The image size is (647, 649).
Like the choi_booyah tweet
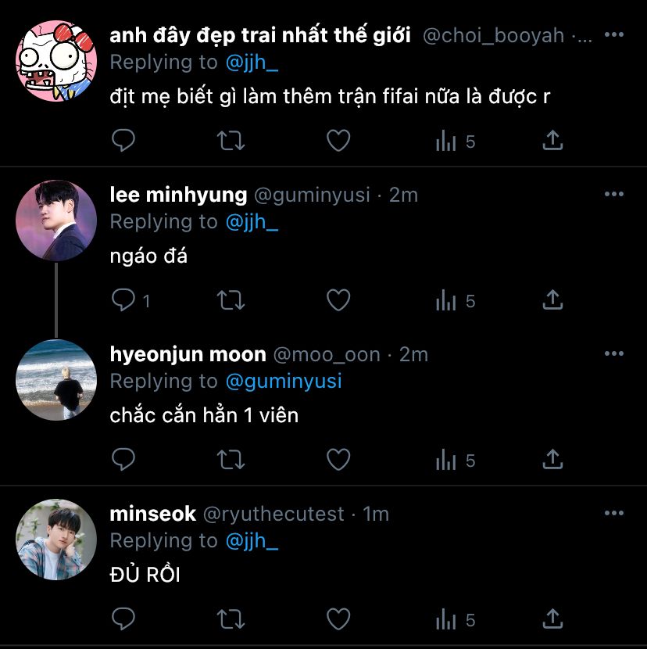[x=338, y=140]
